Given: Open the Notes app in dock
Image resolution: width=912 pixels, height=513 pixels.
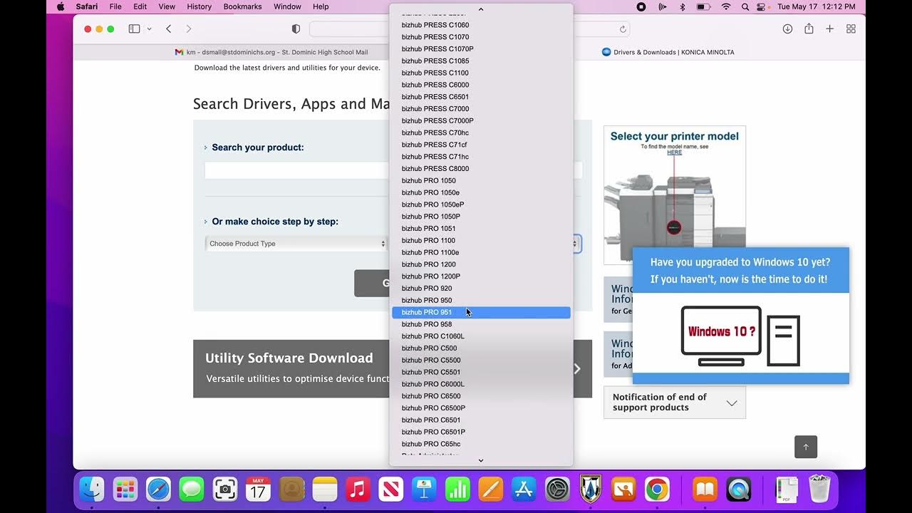Looking at the screenshot, I should pos(324,489).
